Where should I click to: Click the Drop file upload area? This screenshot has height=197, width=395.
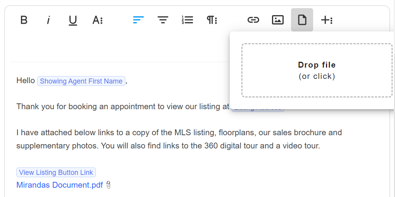pyautogui.click(x=317, y=70)
